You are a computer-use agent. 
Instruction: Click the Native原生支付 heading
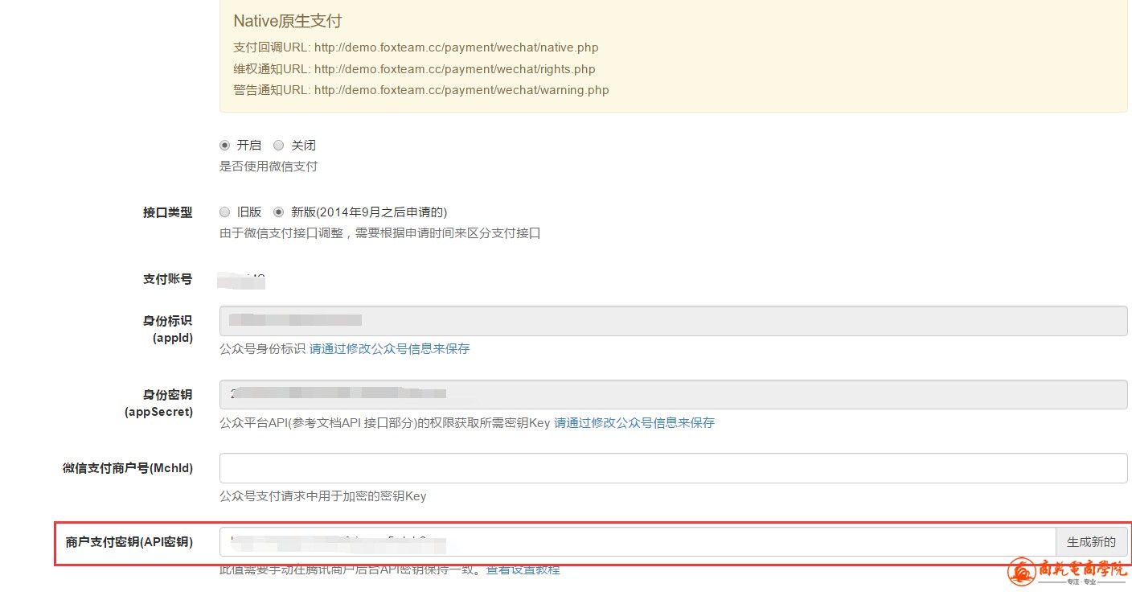coord(287,21)
